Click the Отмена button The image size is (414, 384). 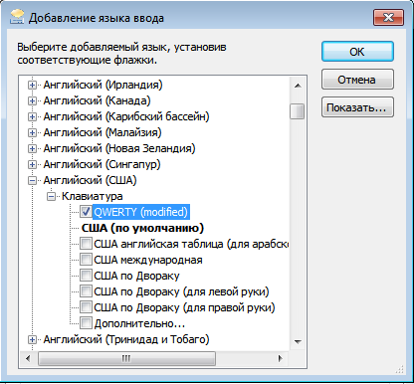click(357, 80)
